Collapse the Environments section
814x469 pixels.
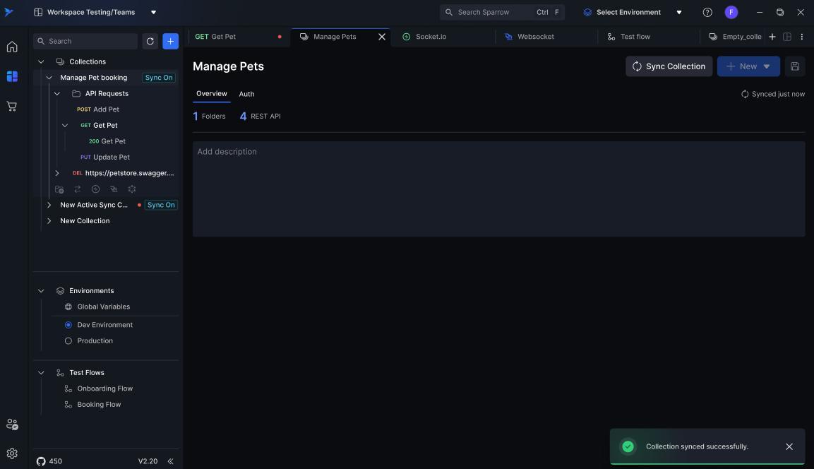(41, 291)
